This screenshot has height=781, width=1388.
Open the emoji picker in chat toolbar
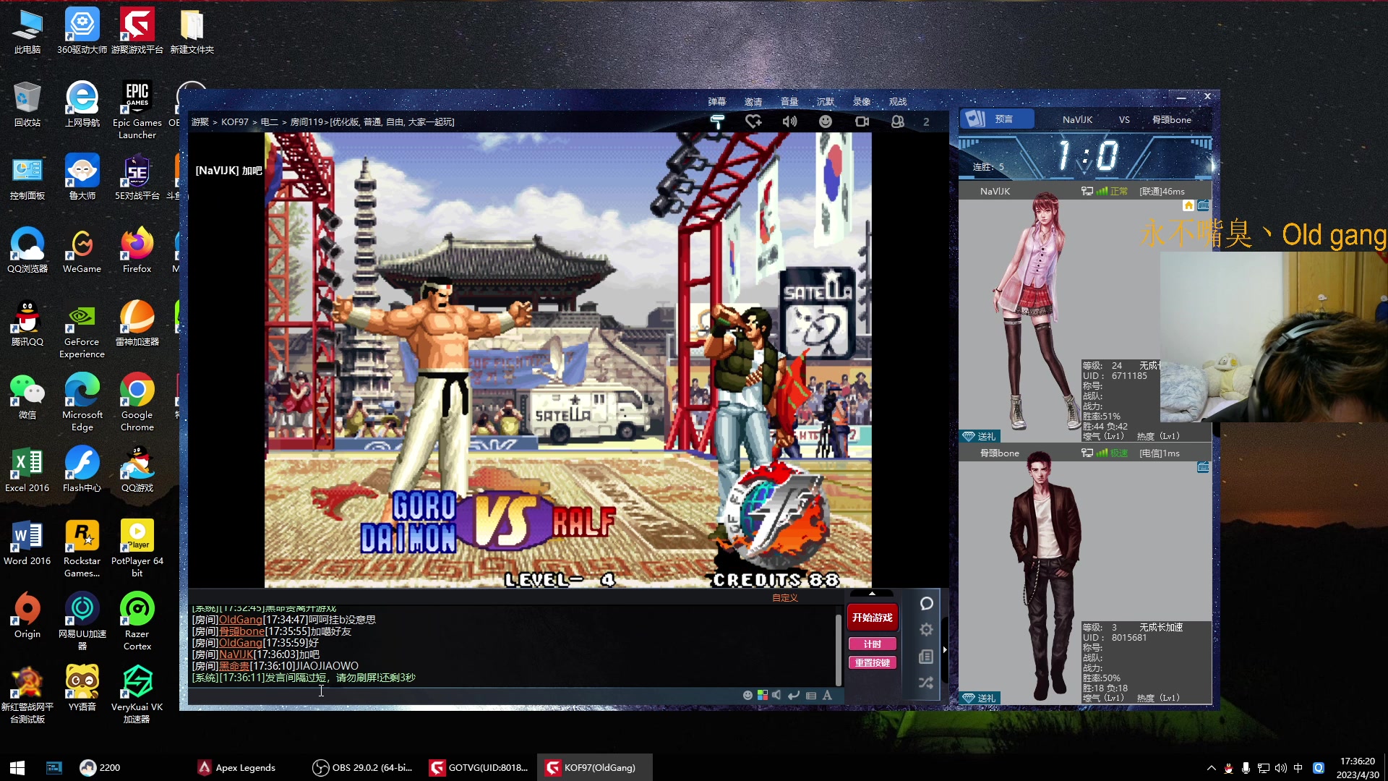(748, 695)
